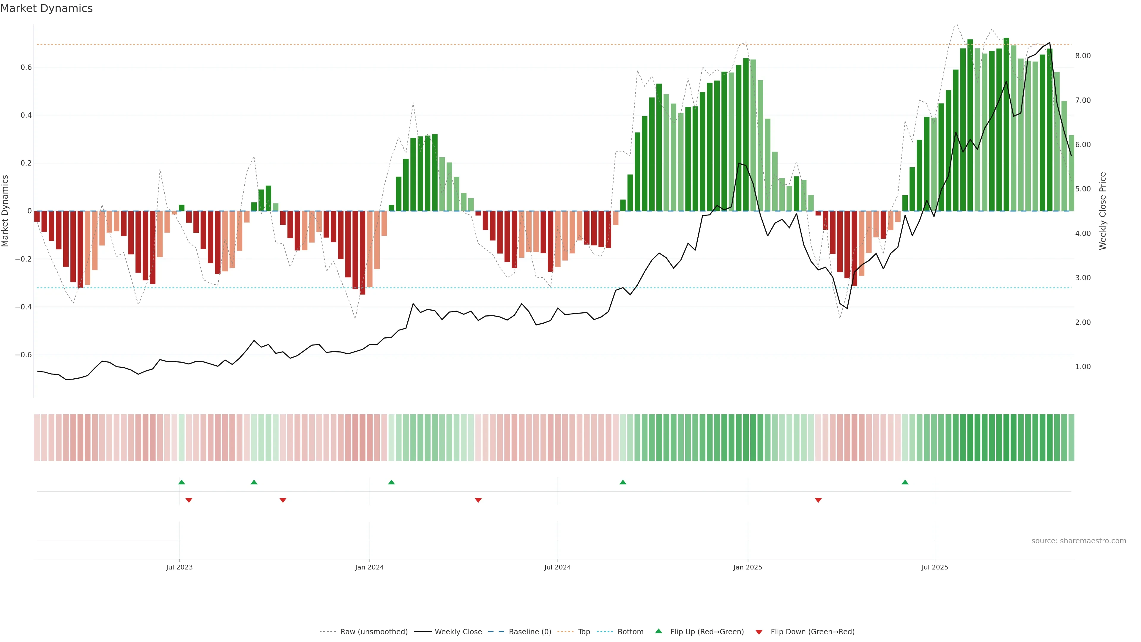
Task: Click the red Flip Down legend triangle icon
Action: coord(759,632)
